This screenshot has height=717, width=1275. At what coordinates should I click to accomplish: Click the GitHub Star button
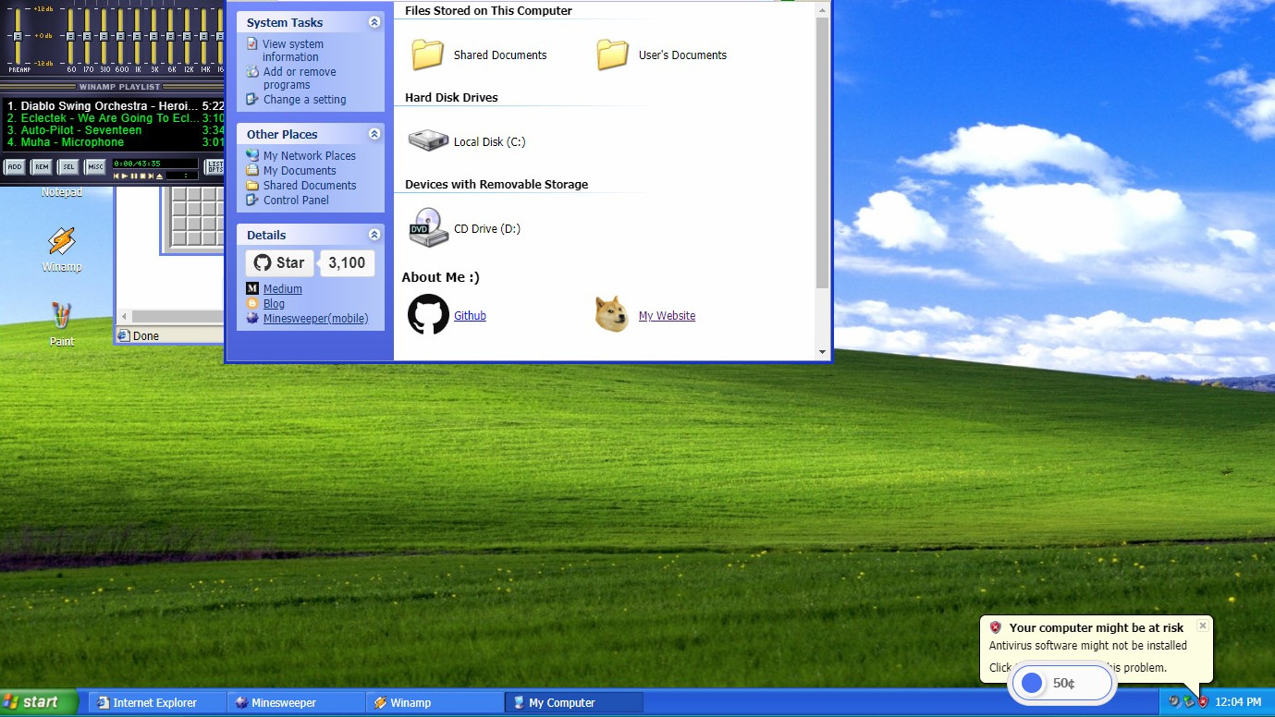click(x=280, y=262)
